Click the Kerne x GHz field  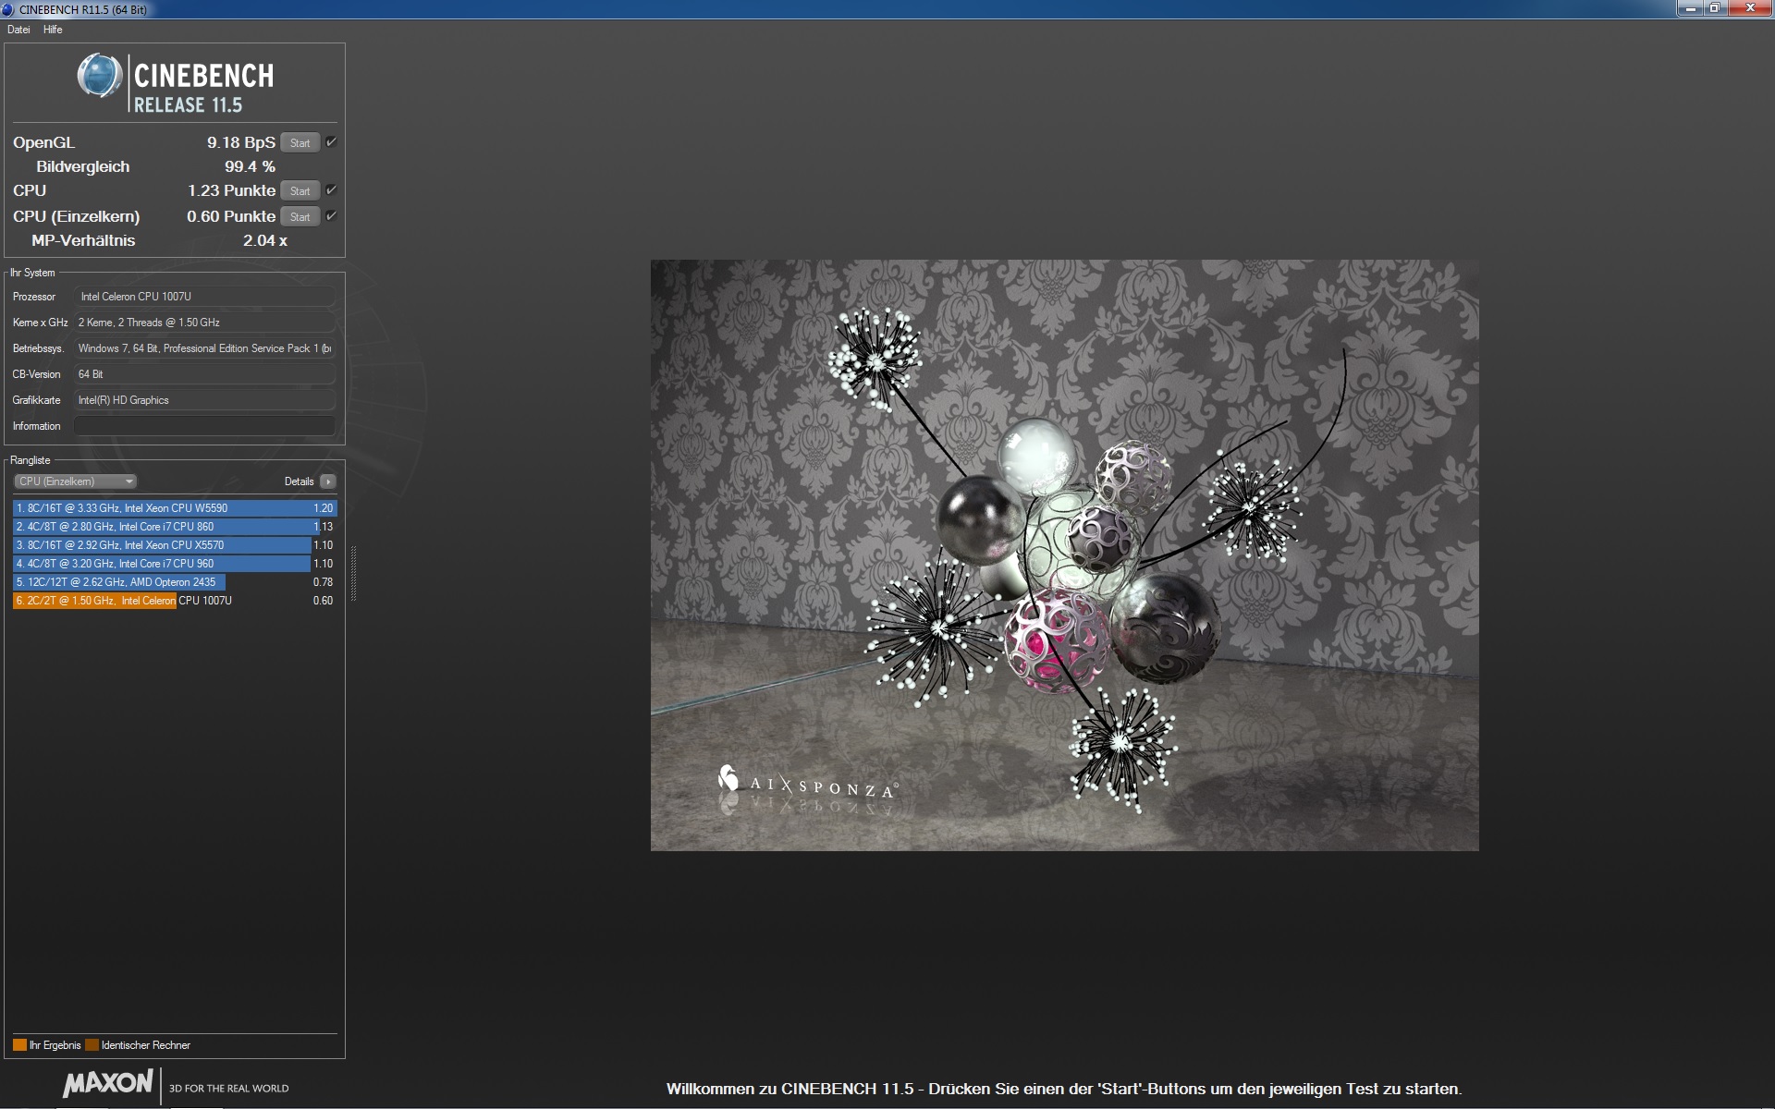click(x=204, y=323)
